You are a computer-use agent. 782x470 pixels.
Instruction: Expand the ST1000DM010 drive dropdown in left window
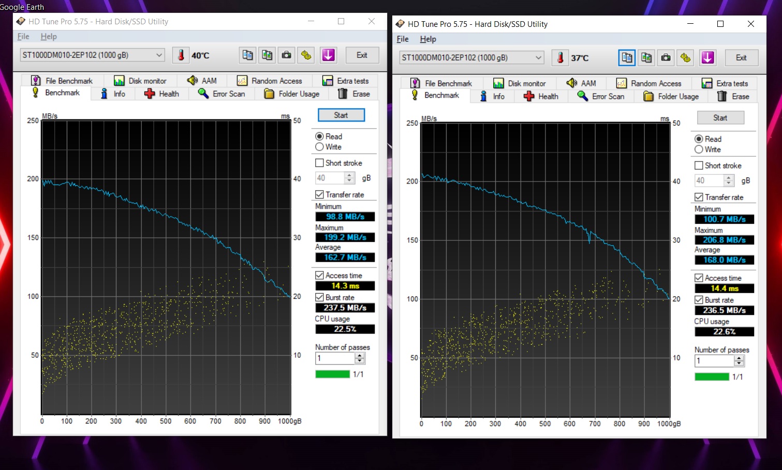coord(159,55)
